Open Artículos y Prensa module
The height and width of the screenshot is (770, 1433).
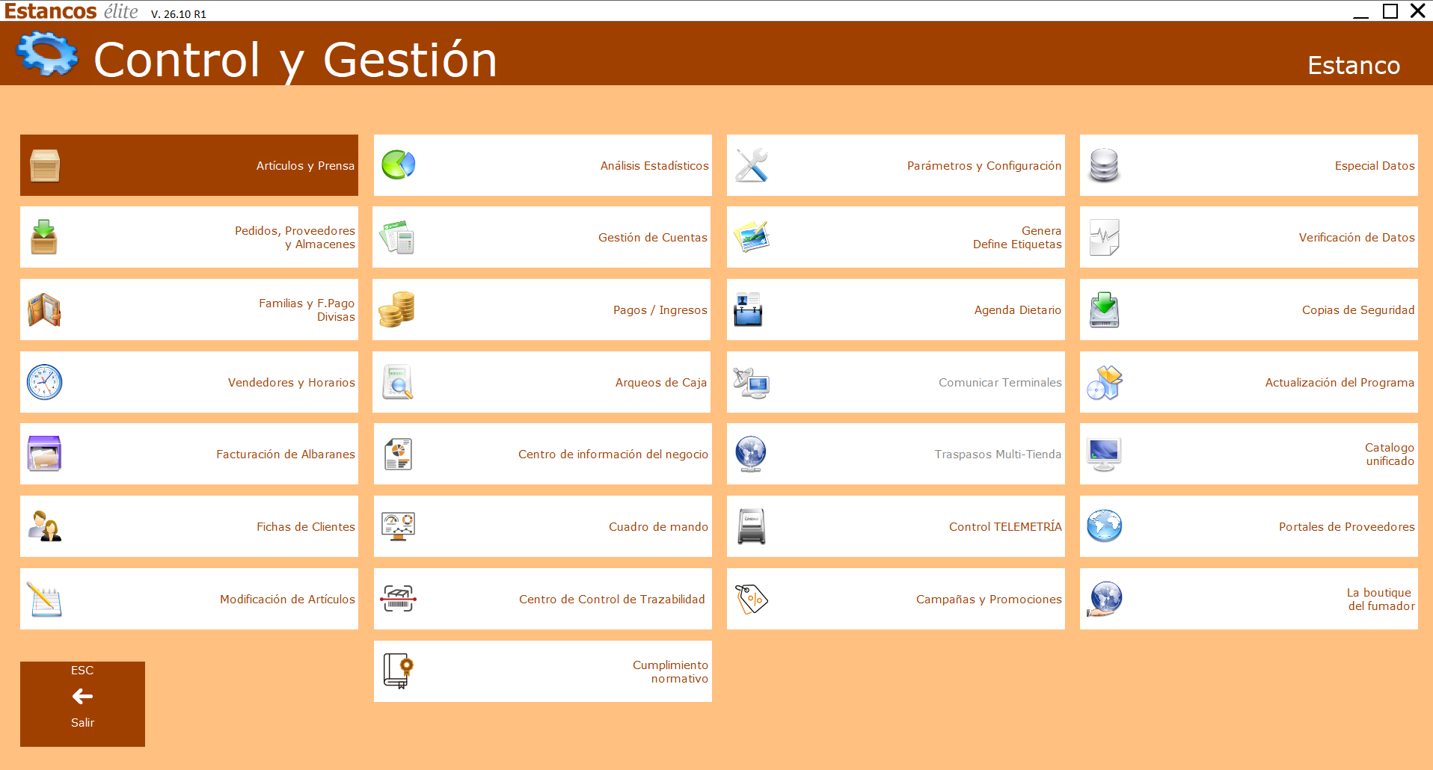click(189, 165)
